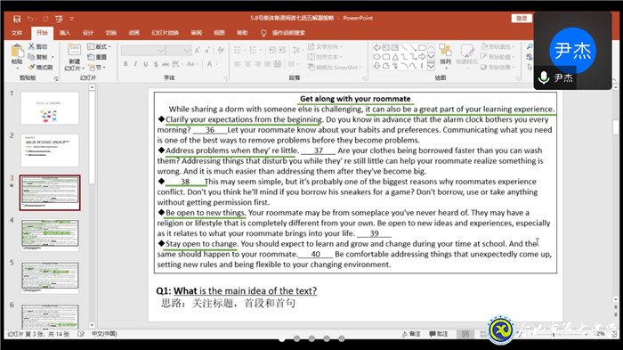623x350 pixels.
Task: Open the 审阅 (Review) ribbon tab
Action: click(x=197, y=33)
